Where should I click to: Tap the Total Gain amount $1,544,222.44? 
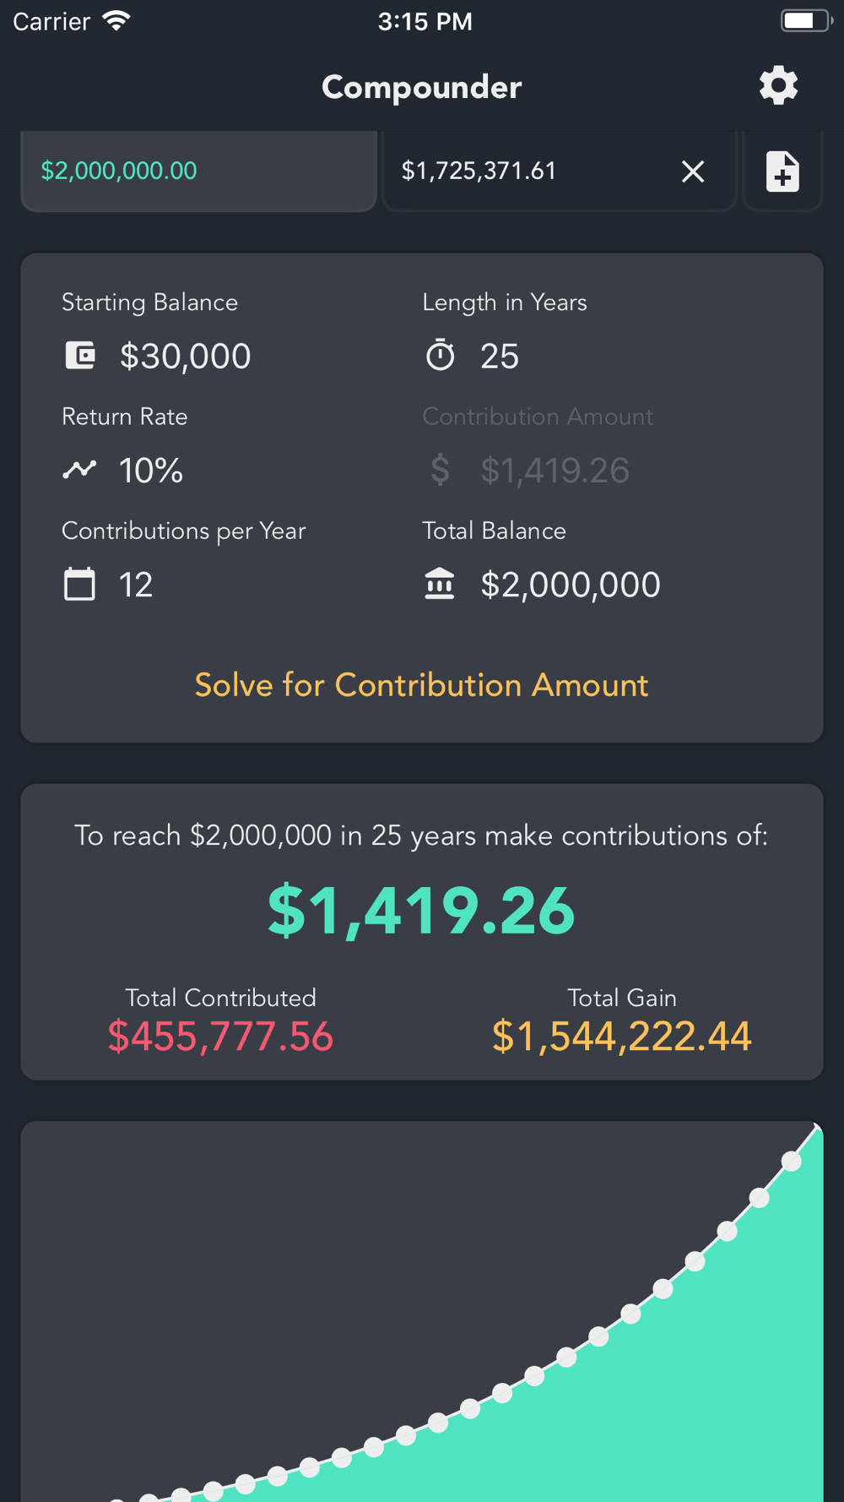[622, 1037]
